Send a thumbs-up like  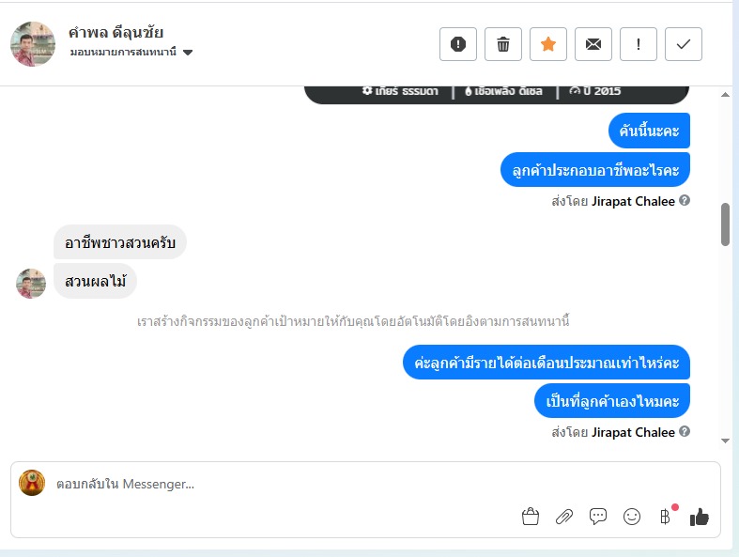point(700,517)
